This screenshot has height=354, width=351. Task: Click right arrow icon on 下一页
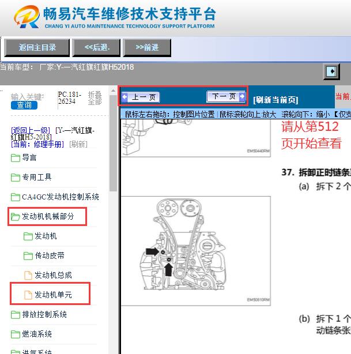(x=242, y=96)
